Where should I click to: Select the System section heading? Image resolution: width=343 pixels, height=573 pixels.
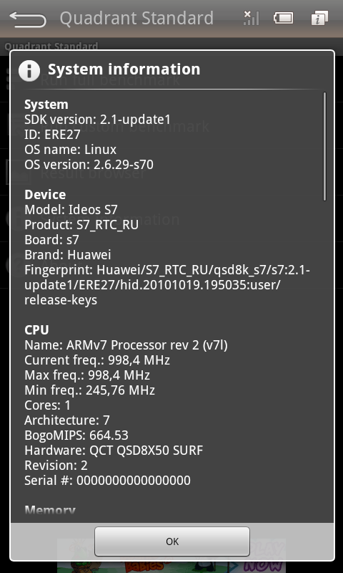click(46, 105)
